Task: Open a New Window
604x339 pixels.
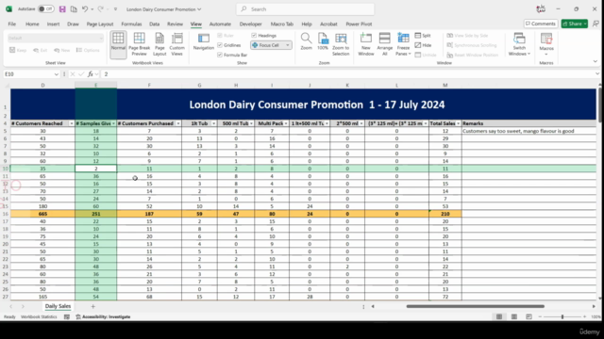Action: click(x=365, y=44)
